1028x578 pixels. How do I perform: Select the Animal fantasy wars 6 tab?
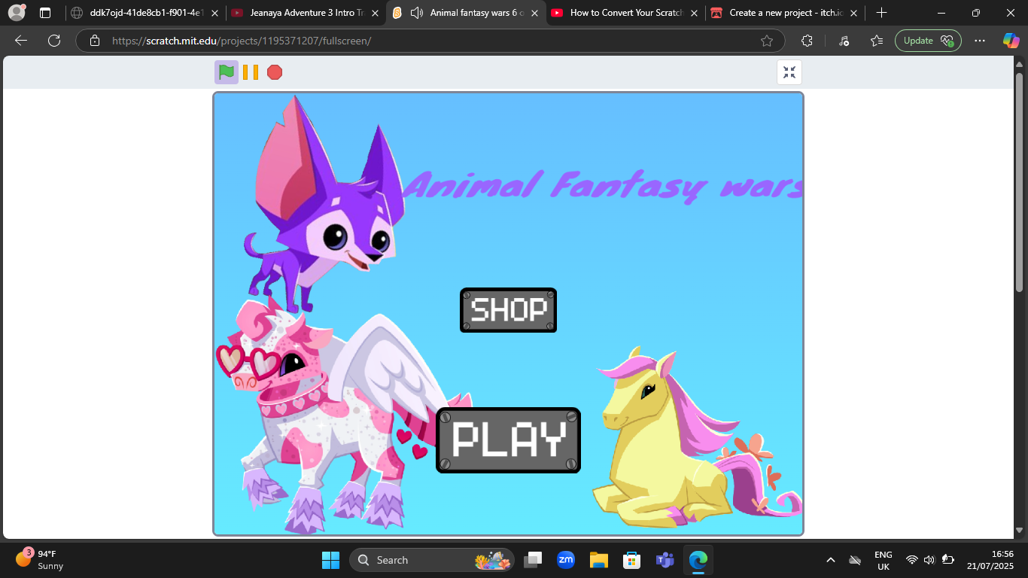click(x=467, y=13)
